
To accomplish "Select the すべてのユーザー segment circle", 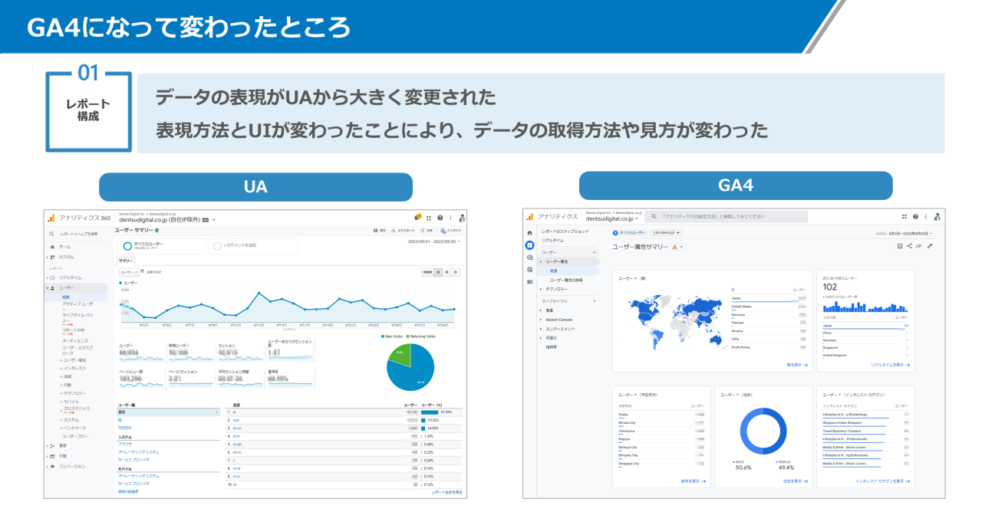I will (x=127, y=246).
